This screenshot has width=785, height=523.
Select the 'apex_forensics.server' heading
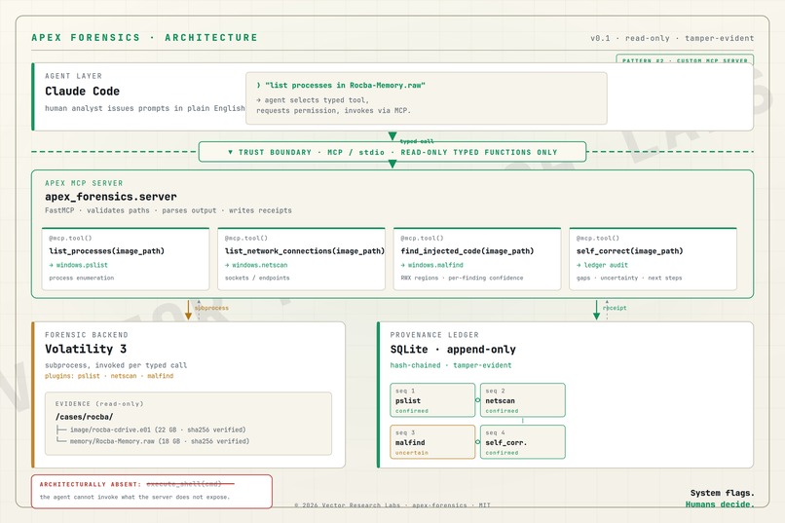[x=111, y=197]
